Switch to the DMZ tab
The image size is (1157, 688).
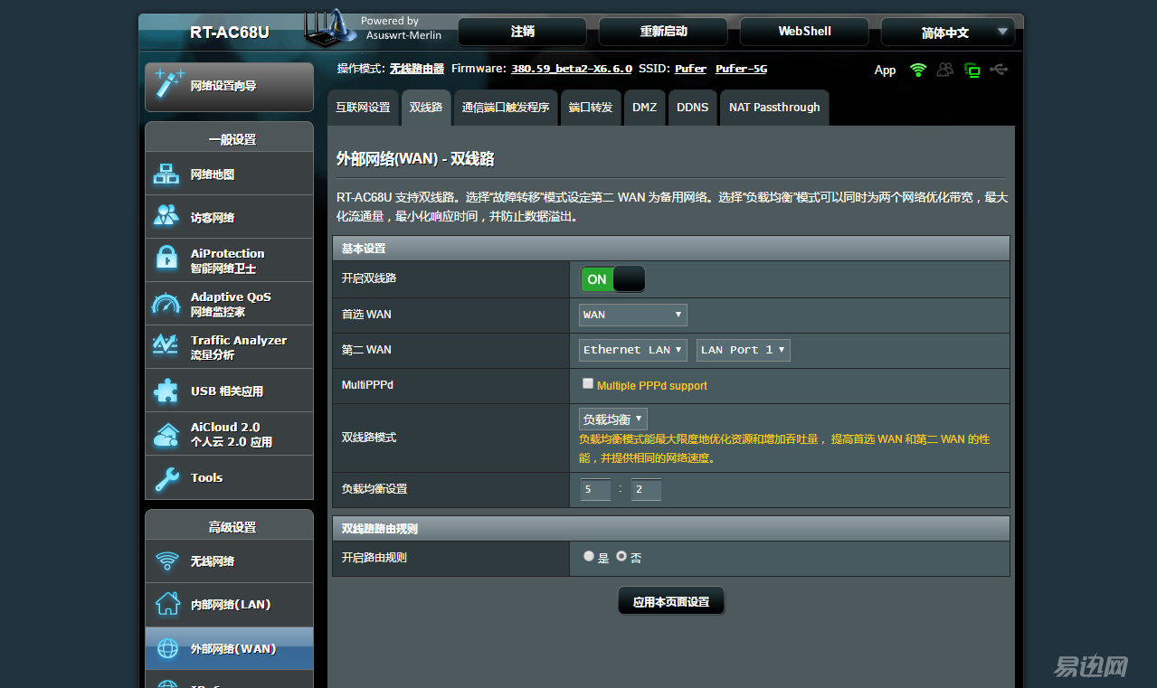point(645,108)
